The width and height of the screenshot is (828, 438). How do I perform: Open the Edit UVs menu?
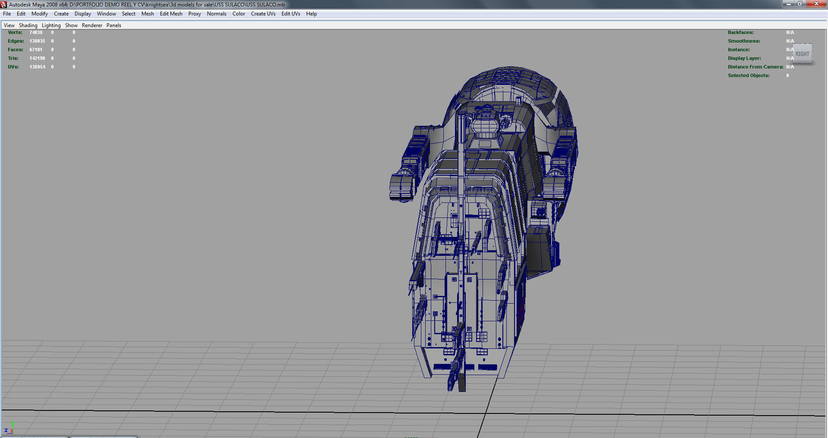click(291, 14)
